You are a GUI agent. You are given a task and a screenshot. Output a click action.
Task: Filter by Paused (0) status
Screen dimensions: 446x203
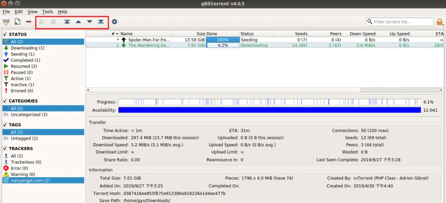pos(43,72)
